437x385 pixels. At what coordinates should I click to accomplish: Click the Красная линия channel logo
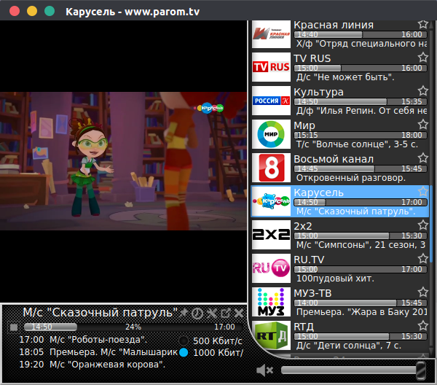(271, 34)
